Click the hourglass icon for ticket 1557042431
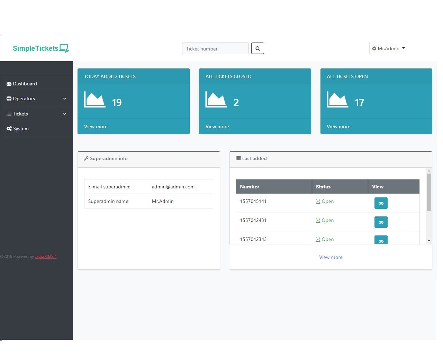The height and width of the screenshot is (354, 443). coord(318,220)
